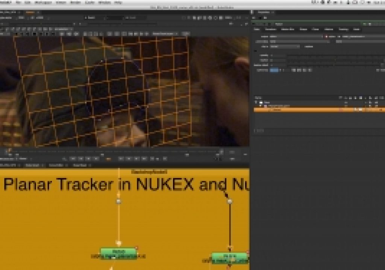
Task: Adjust the feather slider in Roto properties
Action: [335, 60]
